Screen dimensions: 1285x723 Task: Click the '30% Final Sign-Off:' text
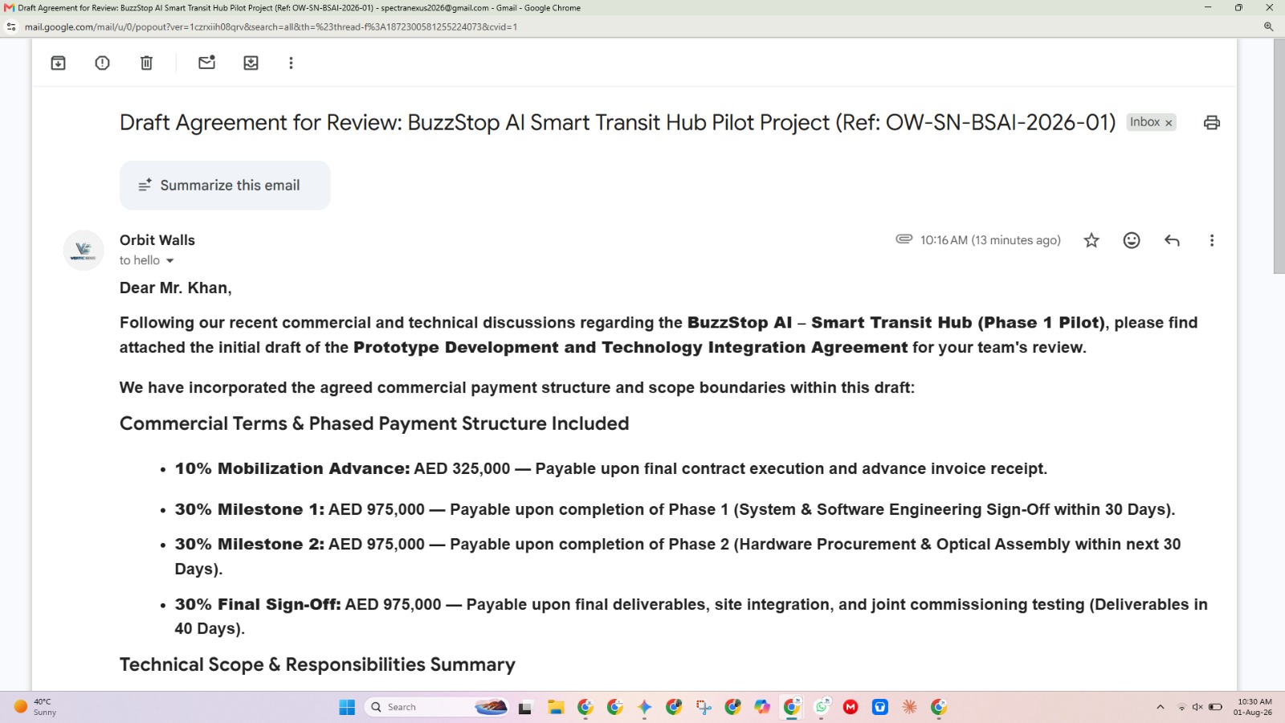(x=258, y=604)
